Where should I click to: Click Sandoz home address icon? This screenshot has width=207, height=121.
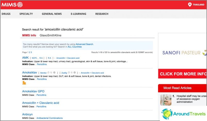[48, 73]
